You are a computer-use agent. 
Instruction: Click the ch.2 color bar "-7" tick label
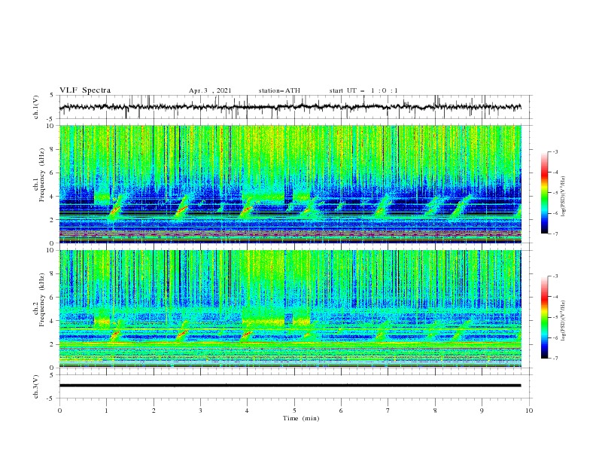555,359
